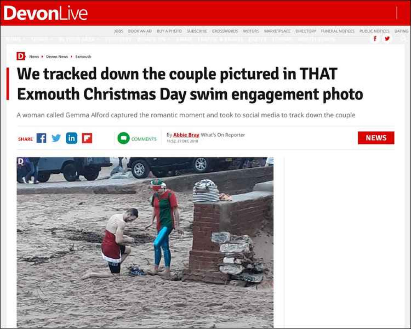Image resolution: width=411 pixels, height=329 pixels.
Task: Open Funeral Notices page
Action: 337,31
